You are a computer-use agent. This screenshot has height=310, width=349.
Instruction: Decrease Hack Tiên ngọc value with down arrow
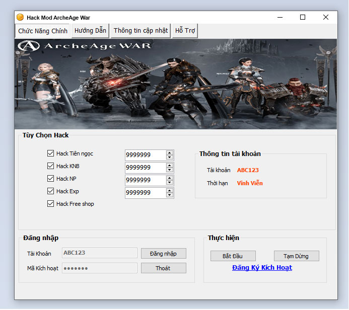point(170,157)
